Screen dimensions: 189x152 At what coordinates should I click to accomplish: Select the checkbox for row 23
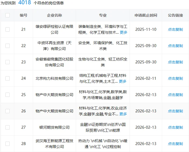point(8,62)
